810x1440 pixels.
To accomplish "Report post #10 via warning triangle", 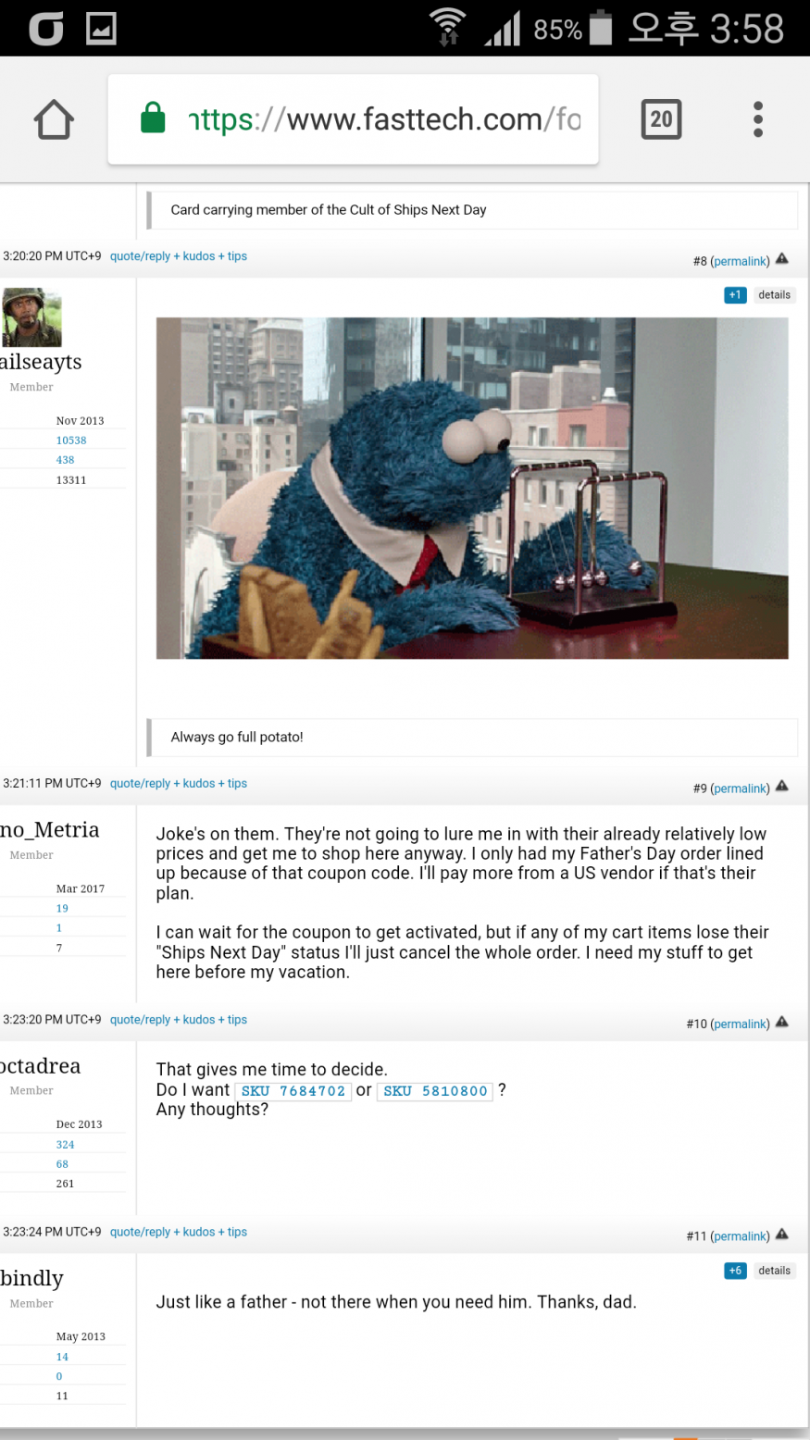I will coord(782,1023).
